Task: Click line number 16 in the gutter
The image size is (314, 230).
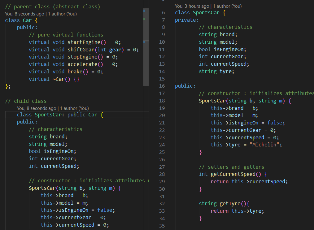Action: coord(162,86)
